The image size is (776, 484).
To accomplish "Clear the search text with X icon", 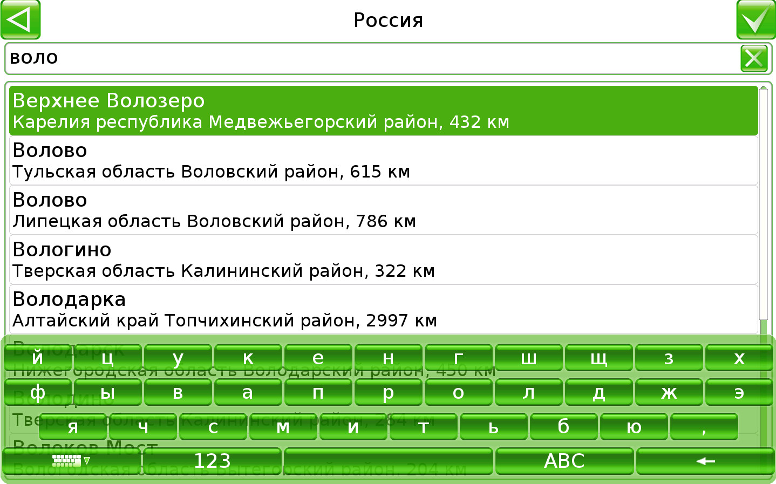I will pyautogui.click(x=754, y=58).
